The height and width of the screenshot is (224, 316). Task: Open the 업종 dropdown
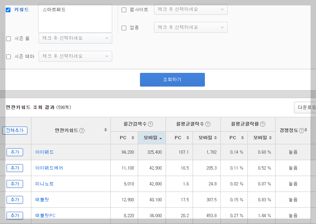191,27
